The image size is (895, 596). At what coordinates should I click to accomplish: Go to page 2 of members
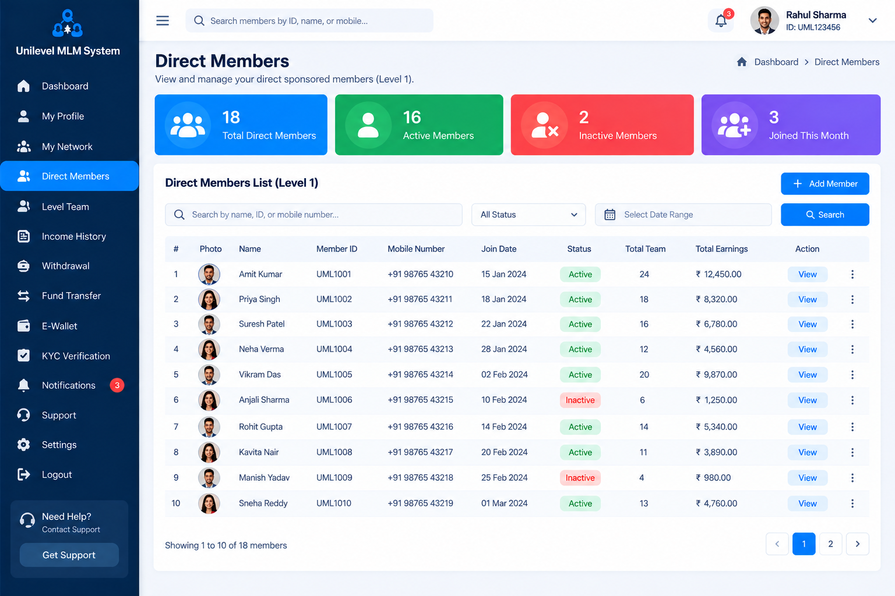coord(830,544)
